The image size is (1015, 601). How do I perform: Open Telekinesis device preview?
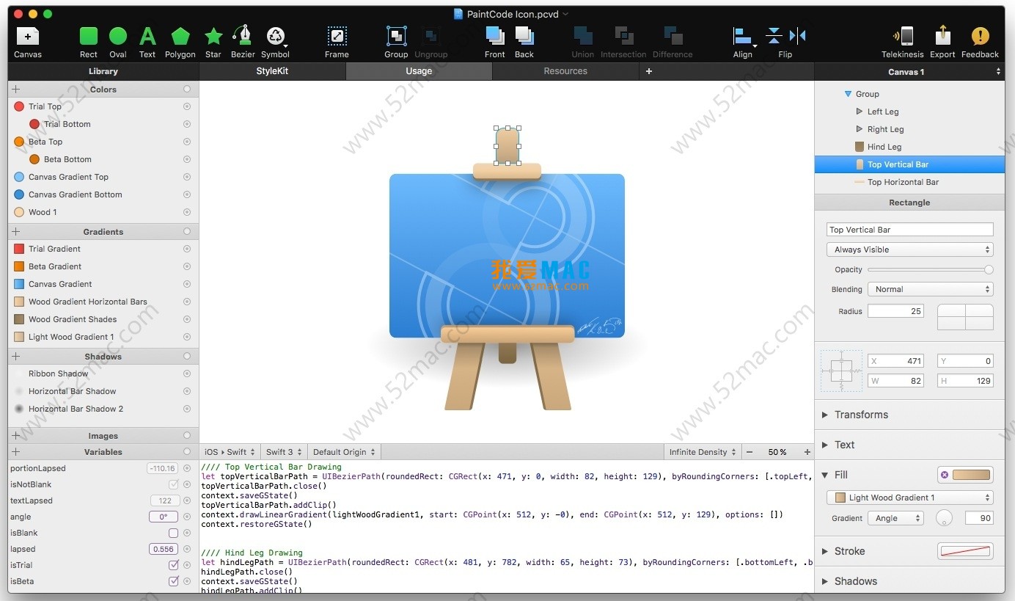click(903, 36)
